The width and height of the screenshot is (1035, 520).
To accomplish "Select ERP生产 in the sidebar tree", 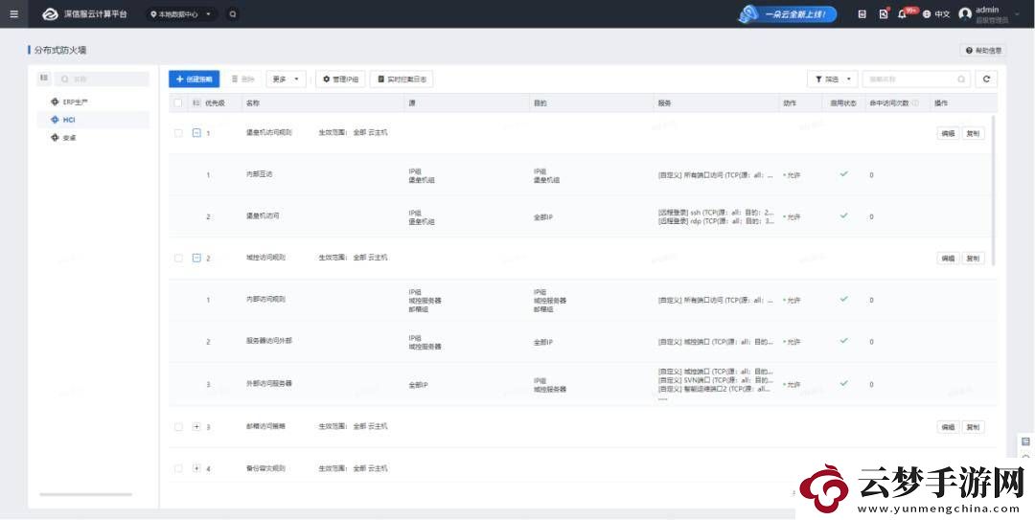I will tap(76, 102).
